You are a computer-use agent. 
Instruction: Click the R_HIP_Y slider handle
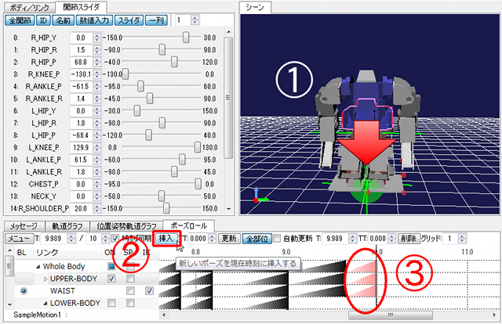tap(186, 37)
